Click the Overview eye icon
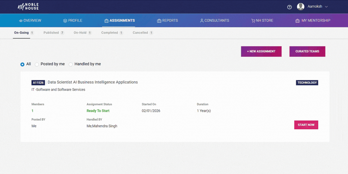348x174 pixels. [x=21, y=21]
